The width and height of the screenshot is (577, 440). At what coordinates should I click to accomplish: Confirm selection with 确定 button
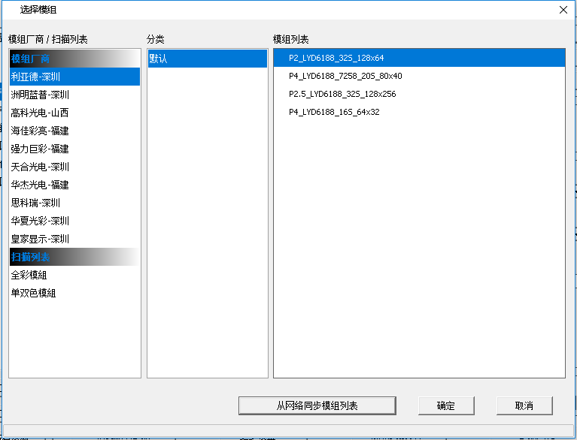point(446,405)
